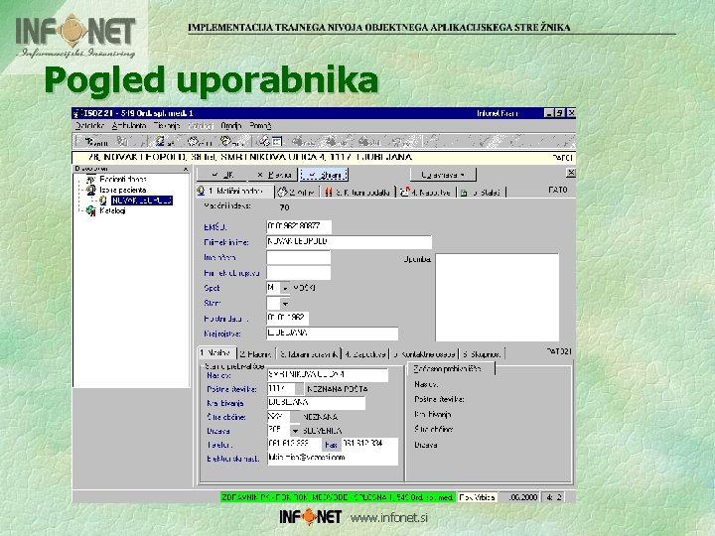Switch to upper tab 3 with red icon
715x536 pixels.
click(x=357, y=193)
